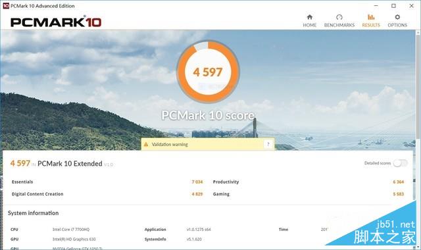
Task: Click the HOME menu label
Action: (310, 25)
